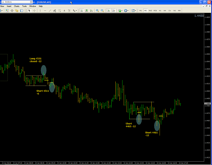Toggle chart Auto Scroll

pyautogui.click(x=109, y=11)
